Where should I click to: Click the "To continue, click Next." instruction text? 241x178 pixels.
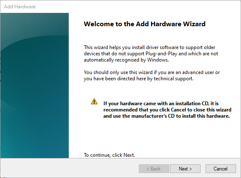pos(109,155)
